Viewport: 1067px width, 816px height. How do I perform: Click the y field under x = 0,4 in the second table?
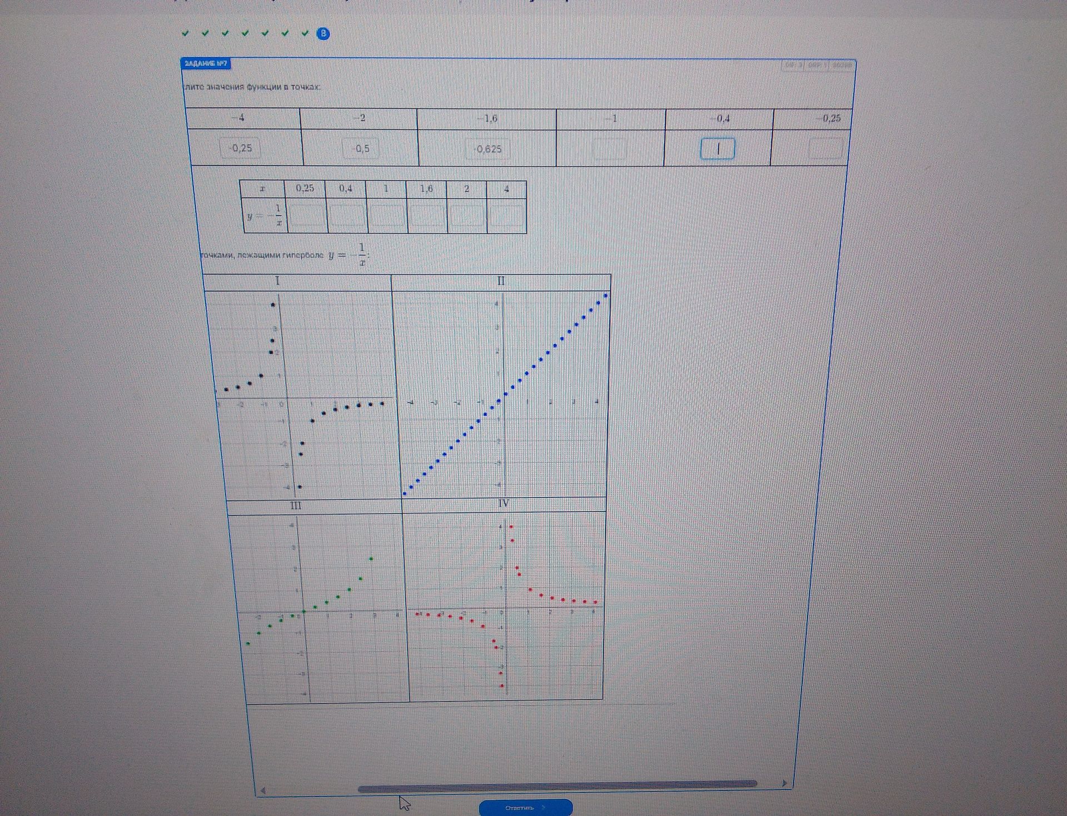(347, 215)
